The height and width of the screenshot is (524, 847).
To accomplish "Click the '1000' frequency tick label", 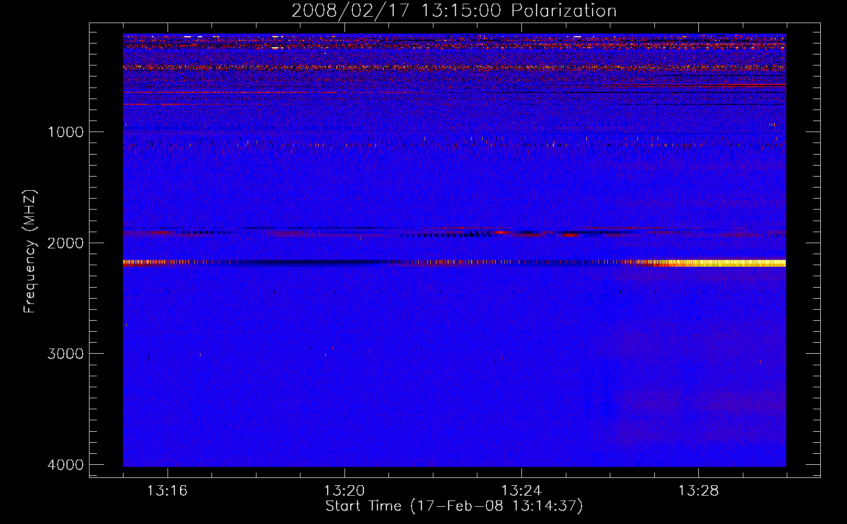I will tap(65, 132).
